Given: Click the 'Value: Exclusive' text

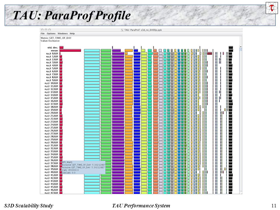Looking at the screenshot, I should pos(50,41).
